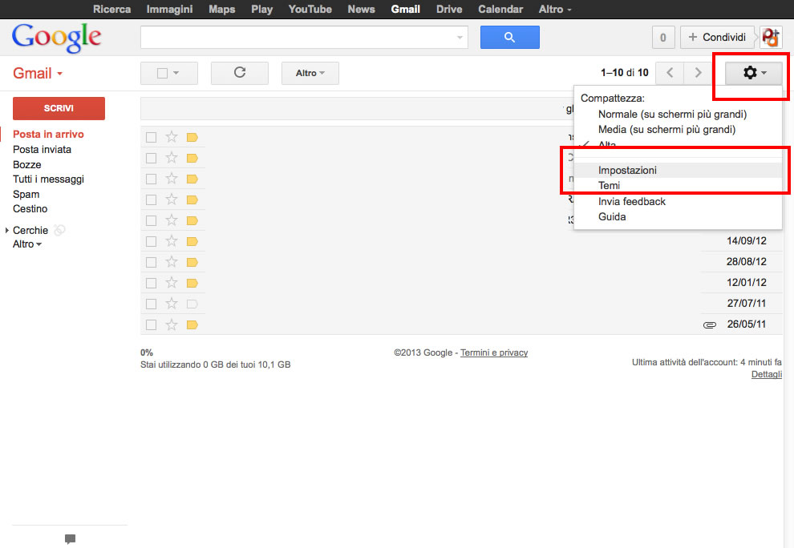This screenshot has width=794, height=548.
Task: Click the blue search magnifier button
Action: 509,38
